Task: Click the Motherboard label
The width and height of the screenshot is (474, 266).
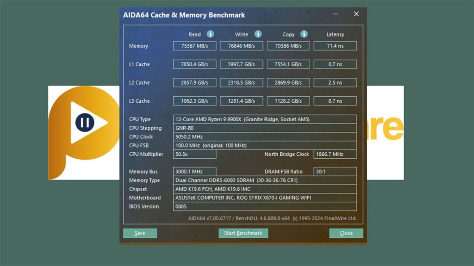Action: pos(145,198)
